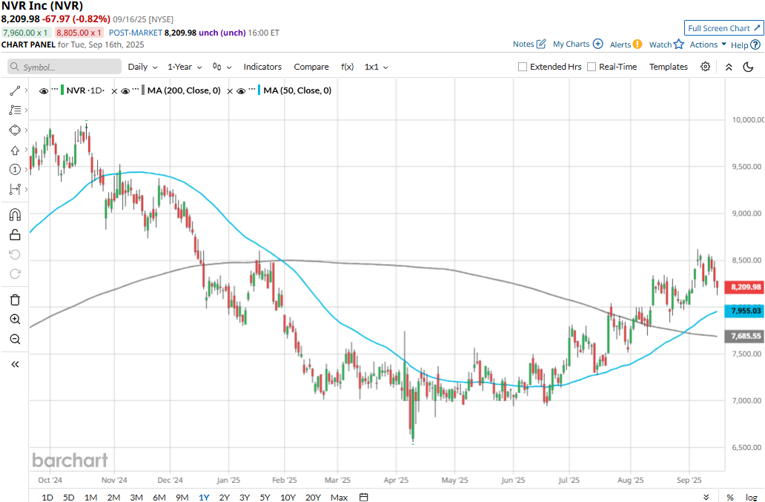This screenshot has width=765, height=502.
Task: Click the double-down chevron in the bottom bar
Action: pyautogui.click(x=706, y=497)
